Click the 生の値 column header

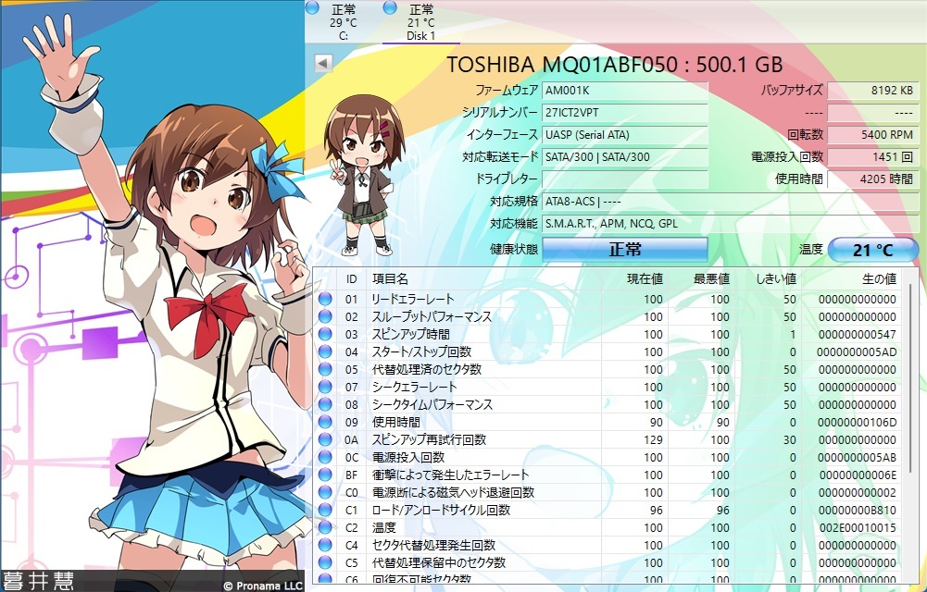(x=853, y=279)
